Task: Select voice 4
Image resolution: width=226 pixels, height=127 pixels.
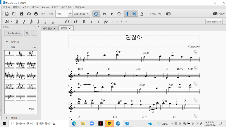Action: [126, 21]
